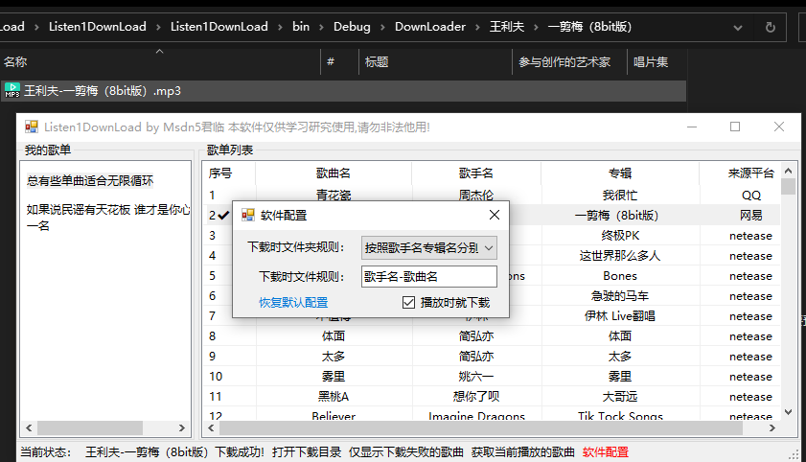This screenshot has height=462, width=806.
Task: Click the 序号 column header
Action: tap(220, 173)
